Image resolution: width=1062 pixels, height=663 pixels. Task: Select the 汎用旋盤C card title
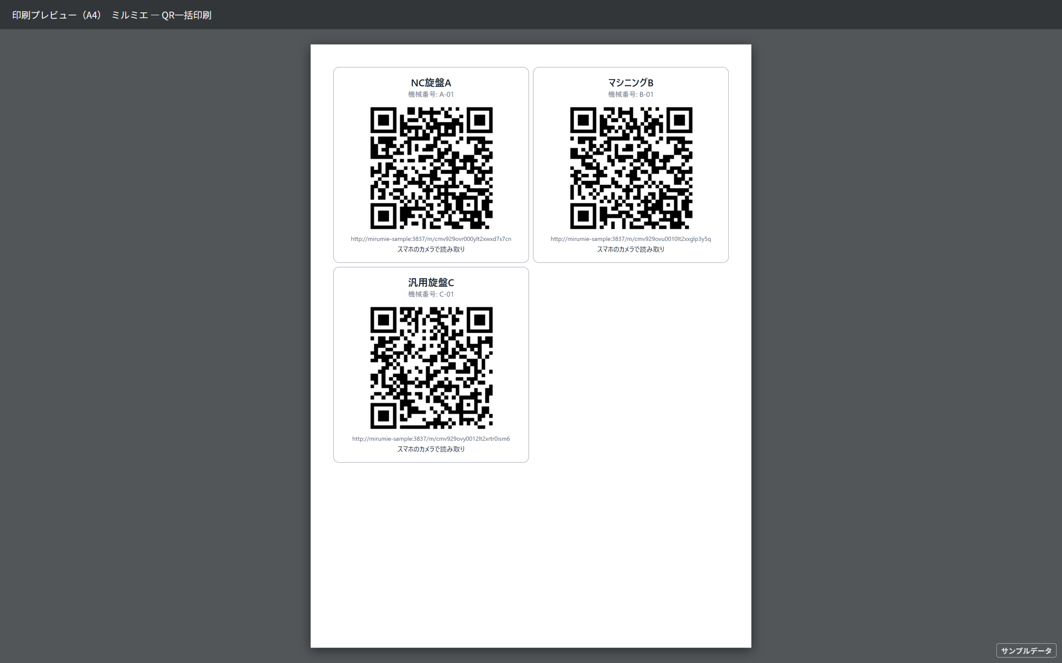click(x=431, y=282)
